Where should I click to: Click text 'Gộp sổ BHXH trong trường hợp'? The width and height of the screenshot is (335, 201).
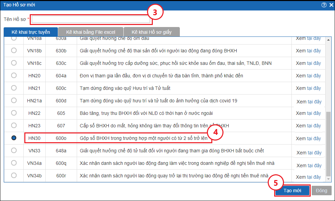pyautogui.click(x=111, y=139)
